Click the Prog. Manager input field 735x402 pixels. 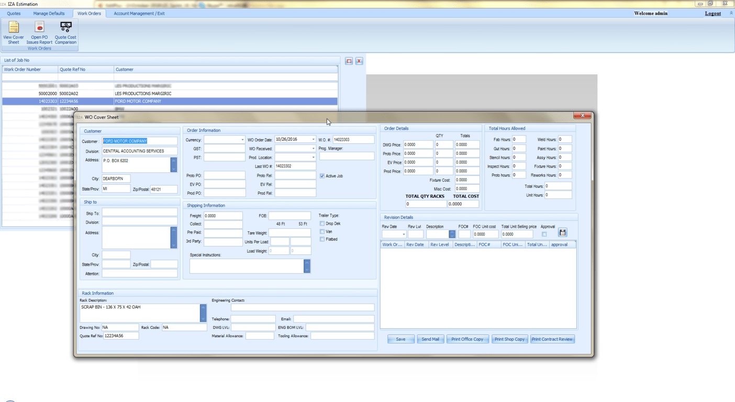(347, 157)
